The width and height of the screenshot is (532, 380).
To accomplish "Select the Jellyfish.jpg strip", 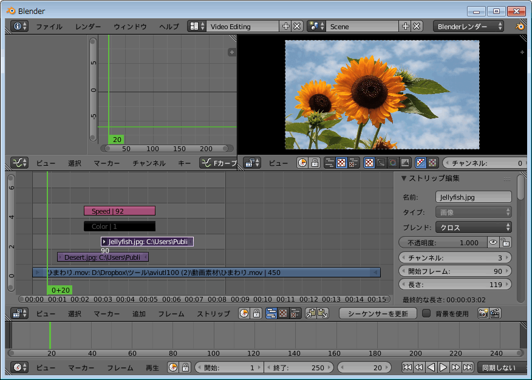I will coord(147,242).
